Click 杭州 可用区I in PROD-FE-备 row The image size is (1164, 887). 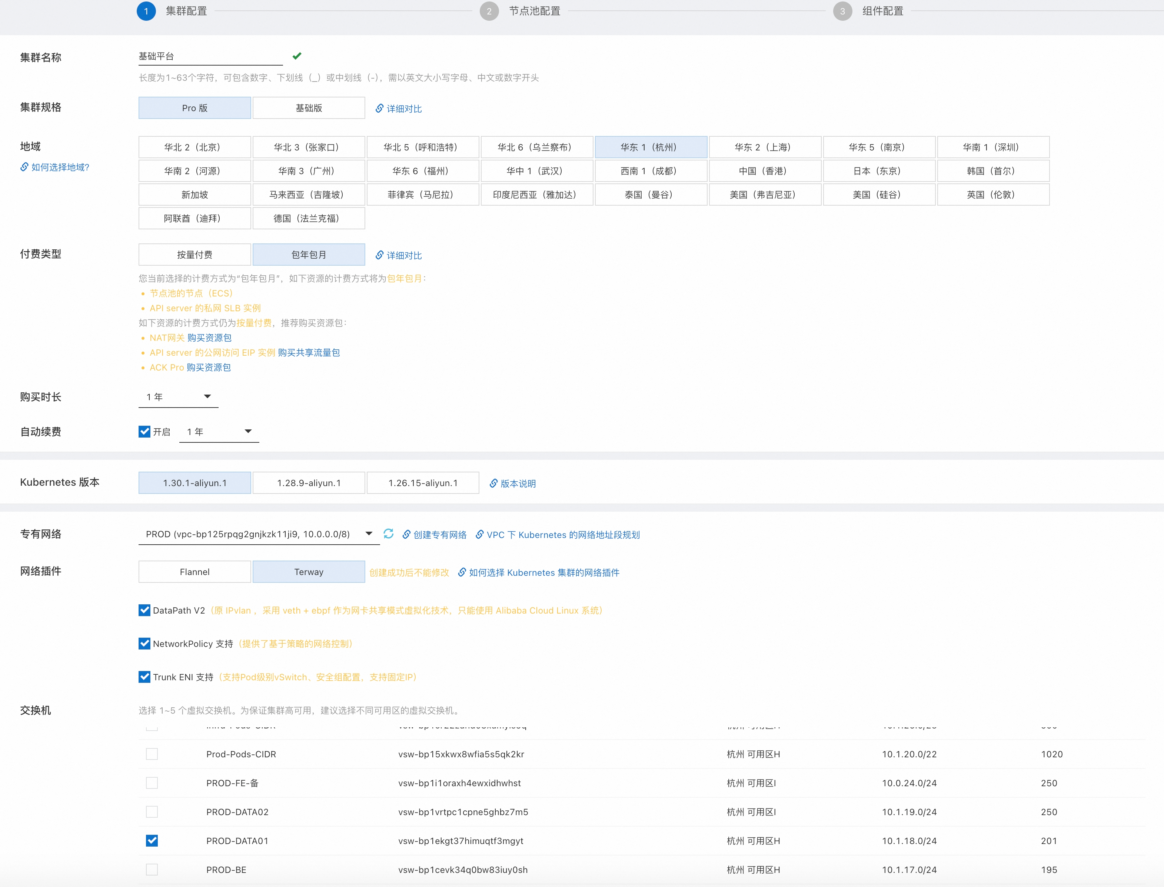[751, 783]
